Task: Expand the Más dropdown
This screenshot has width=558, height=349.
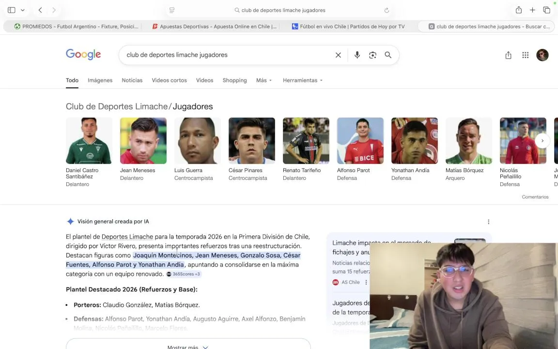Action: click(x=263, y=80)
